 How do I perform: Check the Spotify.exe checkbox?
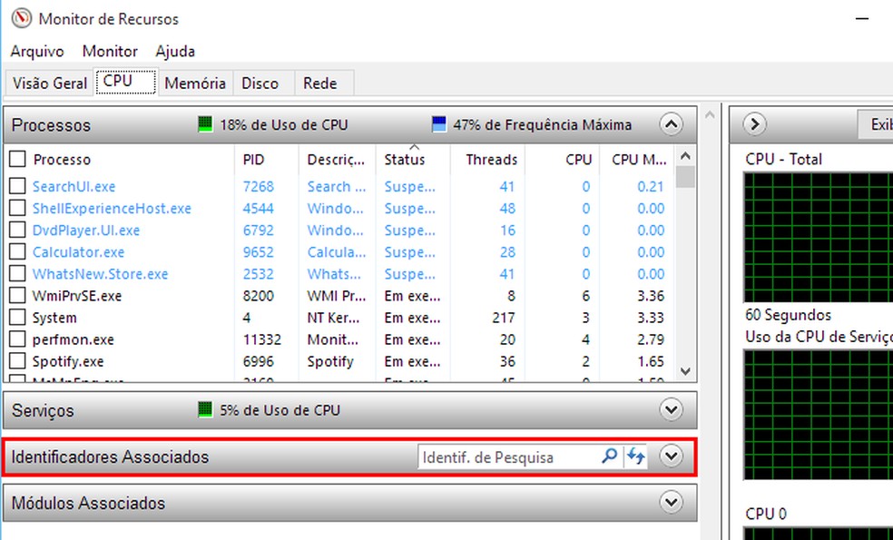click(17, 360)
